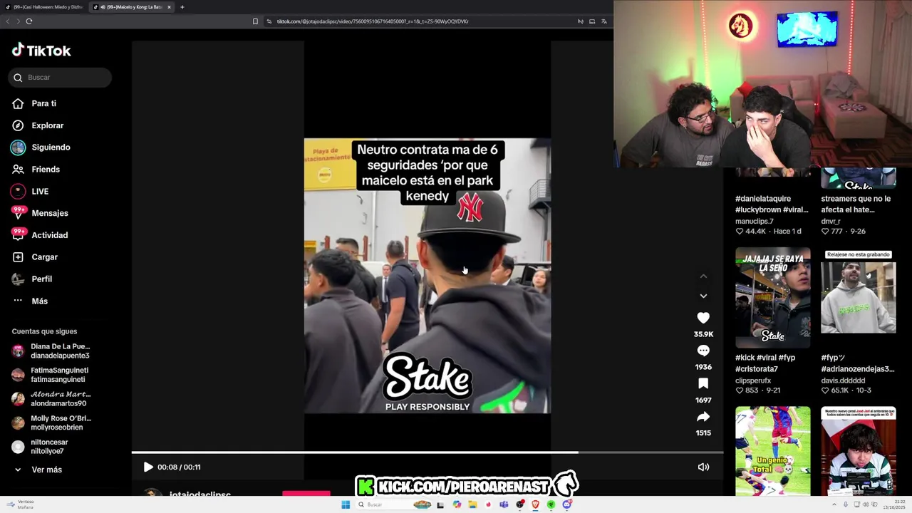Seek on the video progress bar
Screen dimensions: 912x513
(427, 452)
